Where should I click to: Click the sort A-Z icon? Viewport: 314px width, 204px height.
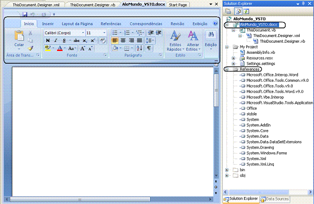[139, 48]
